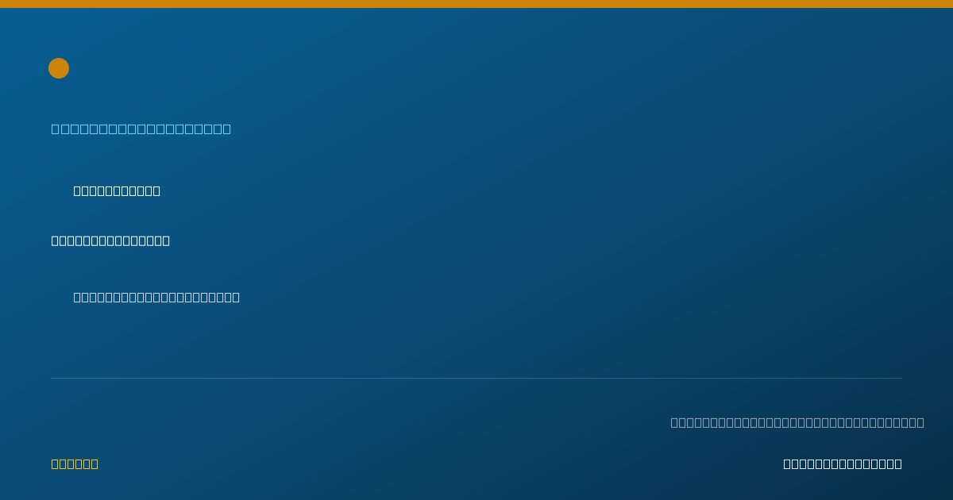The image size is (953, 500).
Task: Click the first box of white footer text
Action: coord(787,463)
